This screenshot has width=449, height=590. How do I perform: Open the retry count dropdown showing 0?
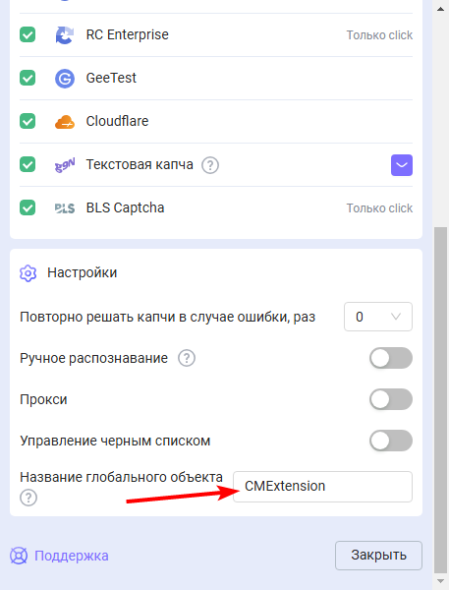click(378, 317)
